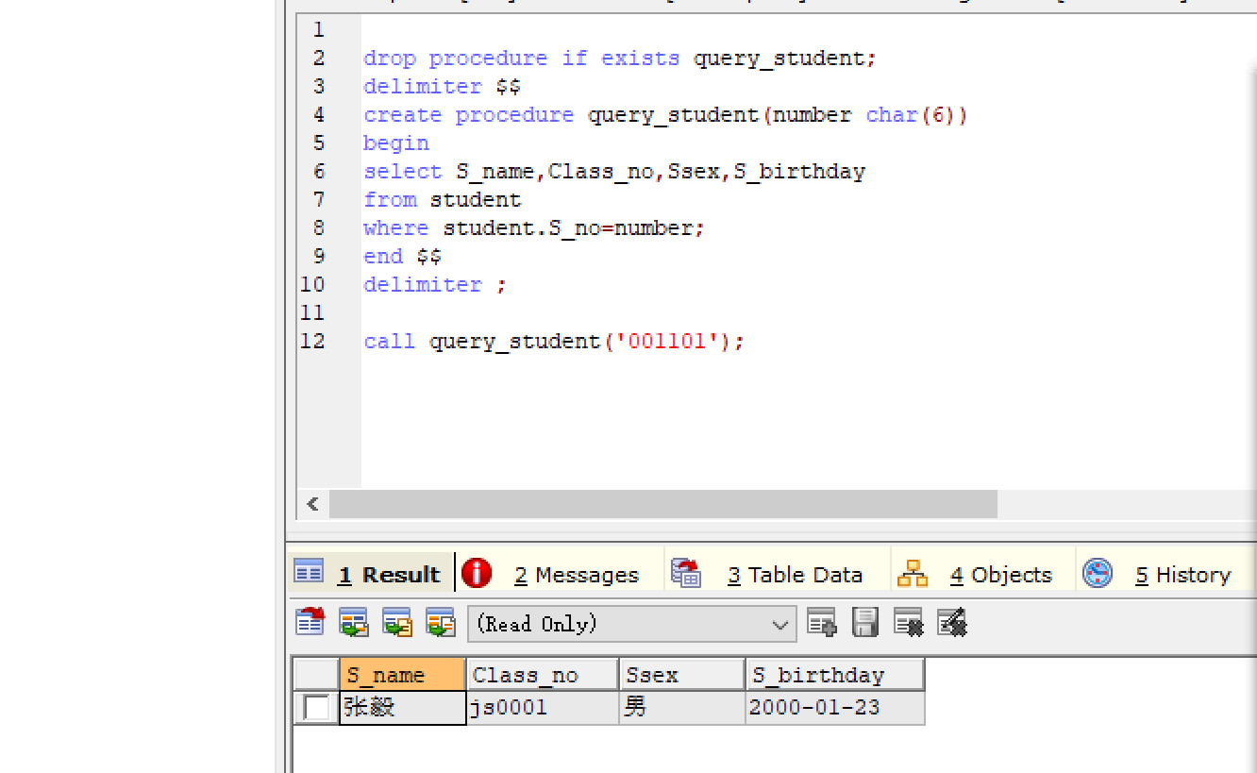Click the S_birthday column header
Image resolution: width=1257 pixels, height=773 pixels.
[x=834, y=675]
